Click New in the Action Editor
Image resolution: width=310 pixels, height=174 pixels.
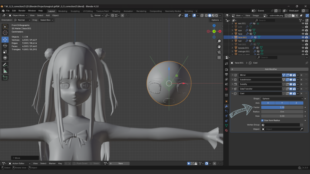120,163
